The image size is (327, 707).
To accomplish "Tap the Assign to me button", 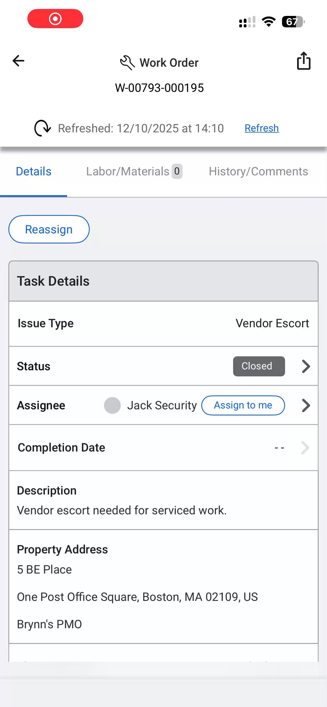I will 243,405.
